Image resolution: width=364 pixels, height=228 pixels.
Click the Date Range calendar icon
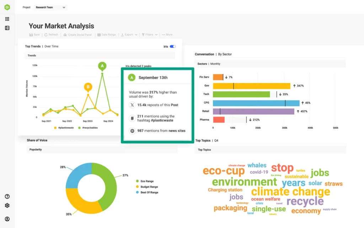99,35
